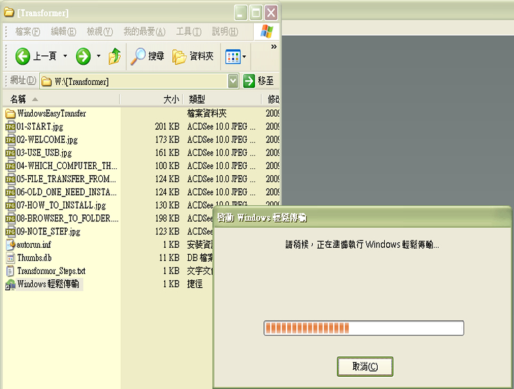Go up one folder level icon

tap(115, 56)
